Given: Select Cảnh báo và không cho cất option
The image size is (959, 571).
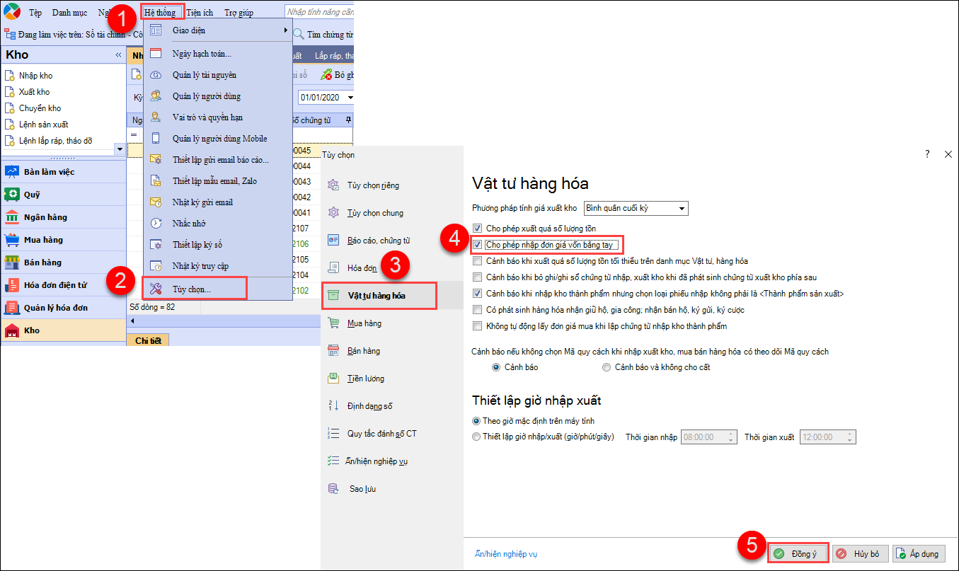Looking at the screenshot, I should click(x=607, y=367).
